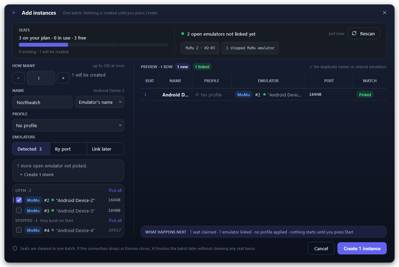The height and width of the screenshot is (267, 399).
Task: Click the How many count field
Action: (x=41, y=78)
